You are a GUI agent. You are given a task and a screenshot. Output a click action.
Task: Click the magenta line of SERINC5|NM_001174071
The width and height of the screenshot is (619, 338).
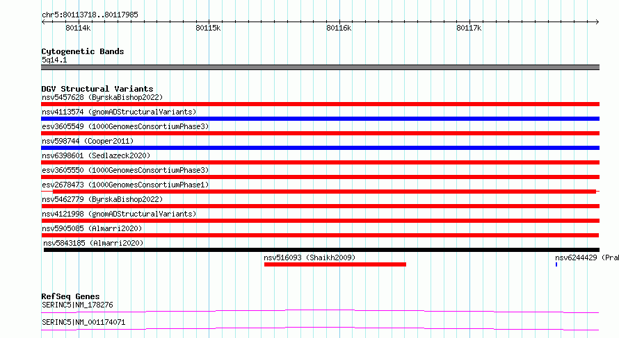pyautogui.click(x=320, y=328)
